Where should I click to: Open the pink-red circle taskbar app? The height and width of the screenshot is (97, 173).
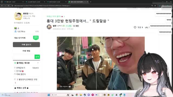click(93, 95)
